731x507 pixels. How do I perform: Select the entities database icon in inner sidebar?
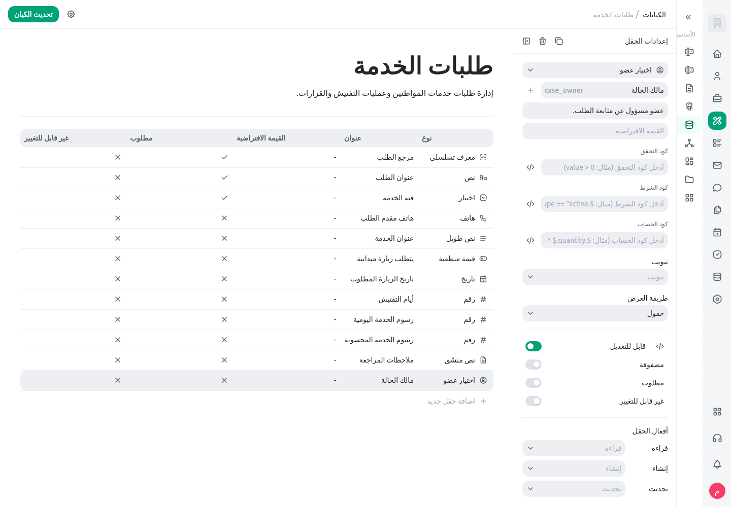(x=689, y=125)
